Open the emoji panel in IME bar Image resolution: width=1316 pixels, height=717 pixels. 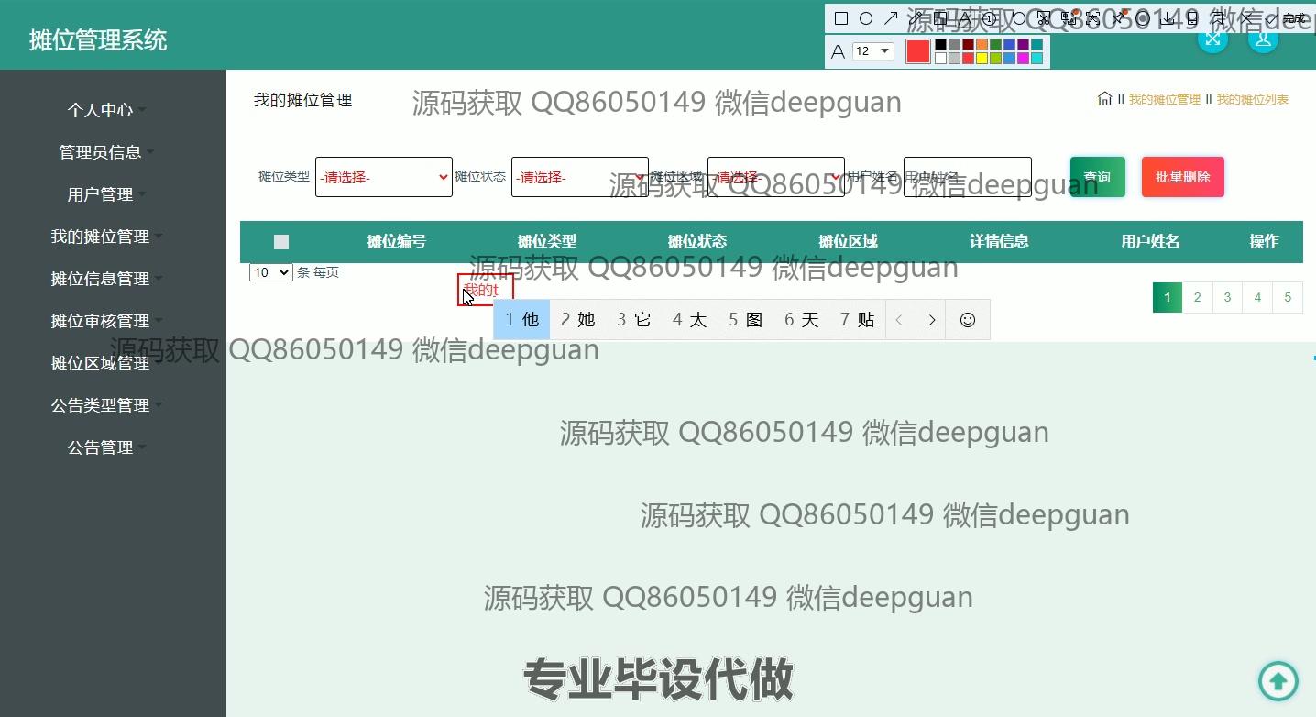[x=967, y=320]
